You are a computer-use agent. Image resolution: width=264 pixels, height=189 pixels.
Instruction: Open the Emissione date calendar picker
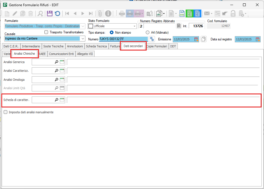196,39
